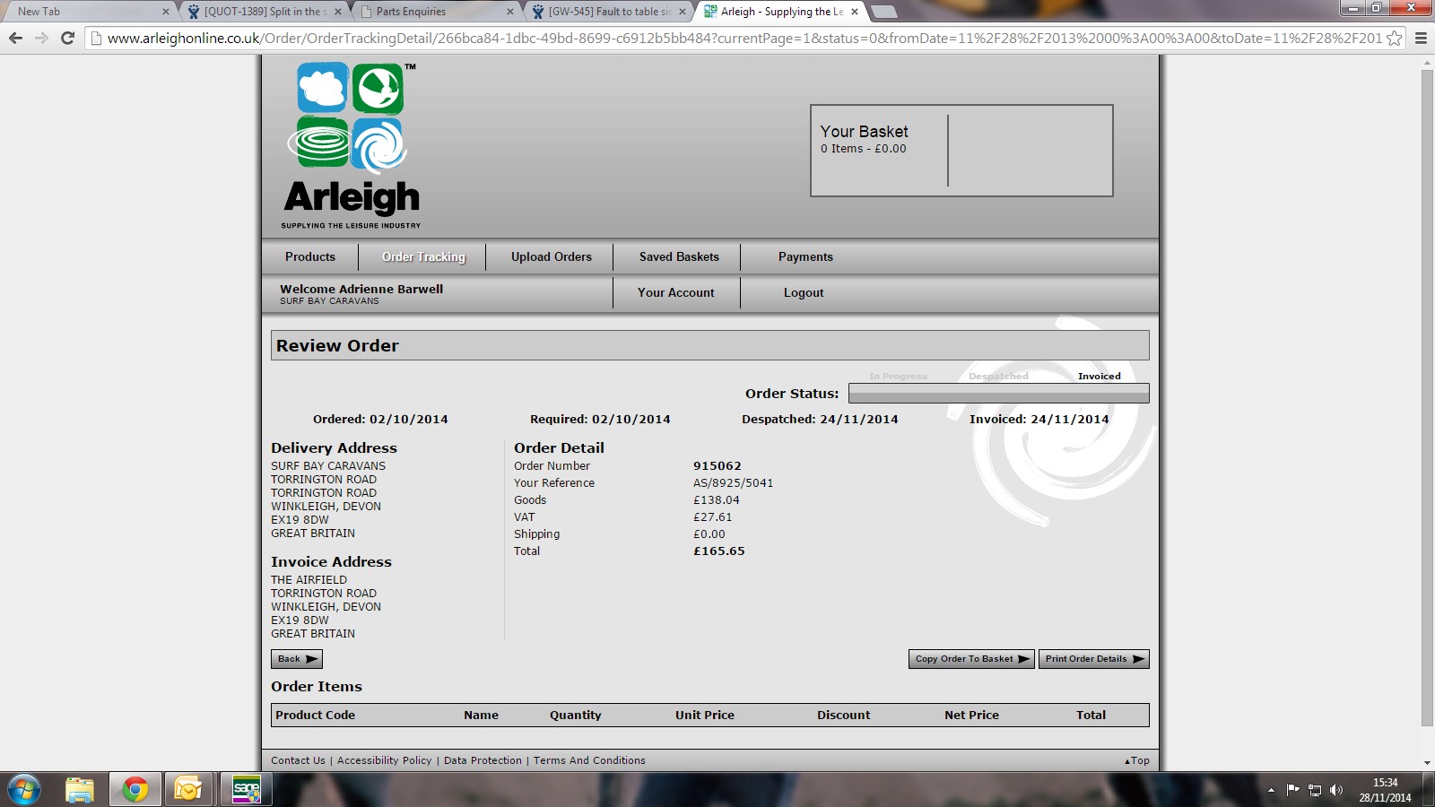Open the Outlook mail taskbar icon

point(188,790)
